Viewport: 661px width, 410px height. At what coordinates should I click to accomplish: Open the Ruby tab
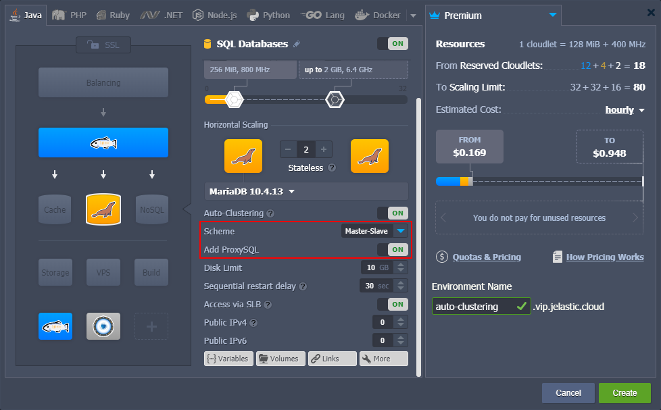pyautogui.click(x=113, y=15)
